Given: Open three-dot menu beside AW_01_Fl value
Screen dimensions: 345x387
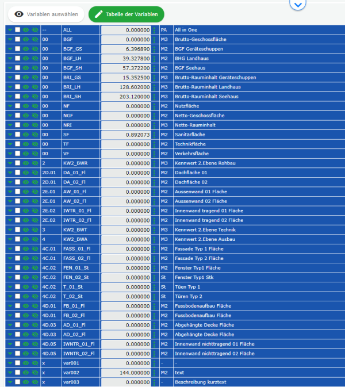Looking at the screenshot, I should (x=155, y=191).
